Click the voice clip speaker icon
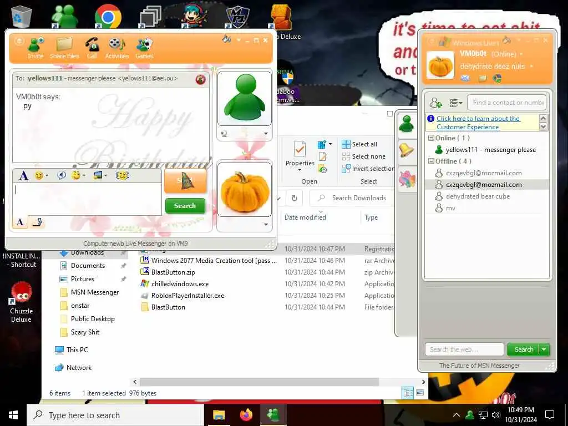Viewport: 568px width, 426px height. [x=62, y=176]
